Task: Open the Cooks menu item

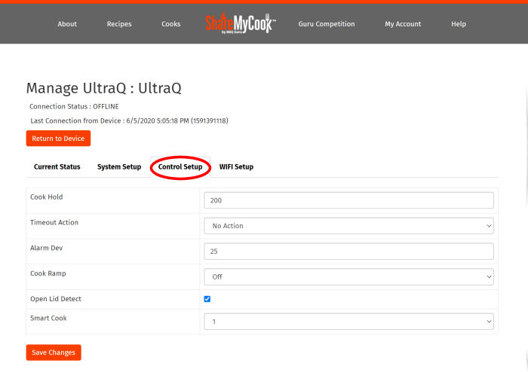Action: 171,24
